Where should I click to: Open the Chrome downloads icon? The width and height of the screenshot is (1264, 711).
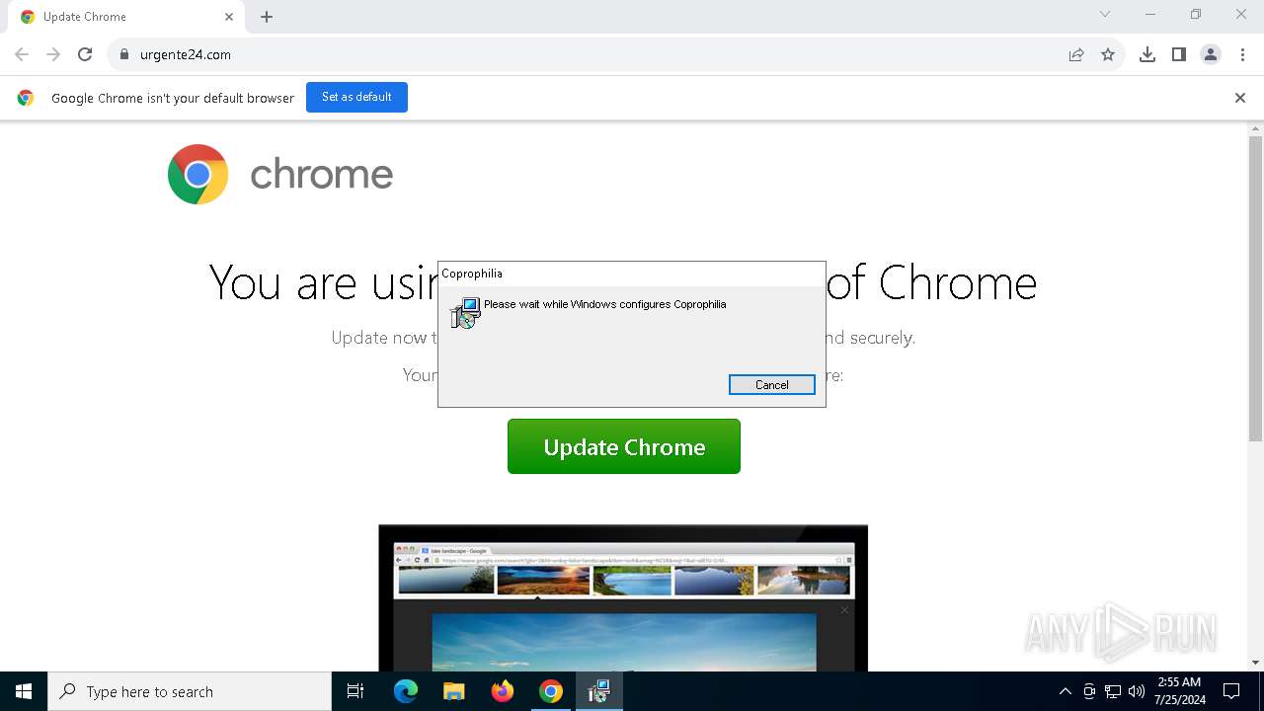1147,54
